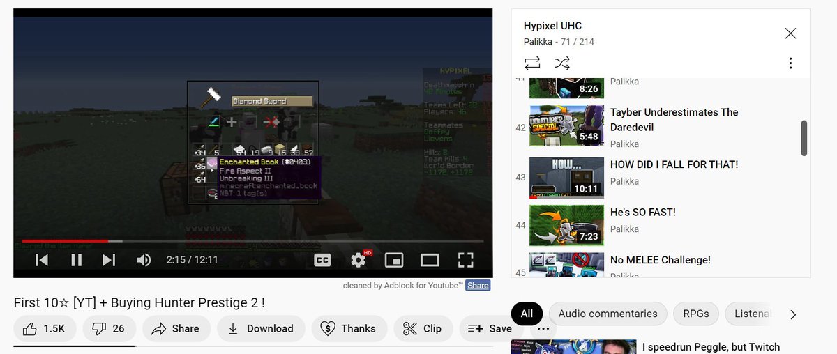Download the video
The width and height of the screenshot is (837, 354).
coord(261,329)
